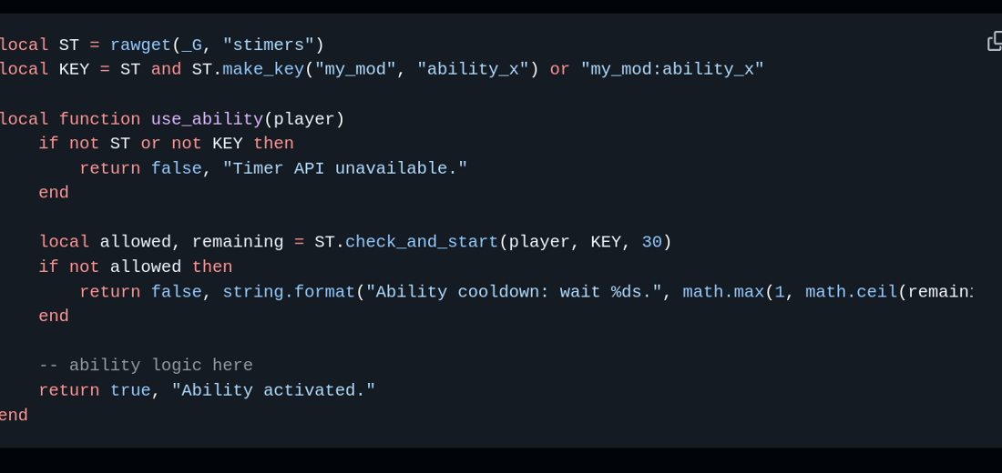Click the make_key method name
1002x473 pixels.
(x=262, y=69)
